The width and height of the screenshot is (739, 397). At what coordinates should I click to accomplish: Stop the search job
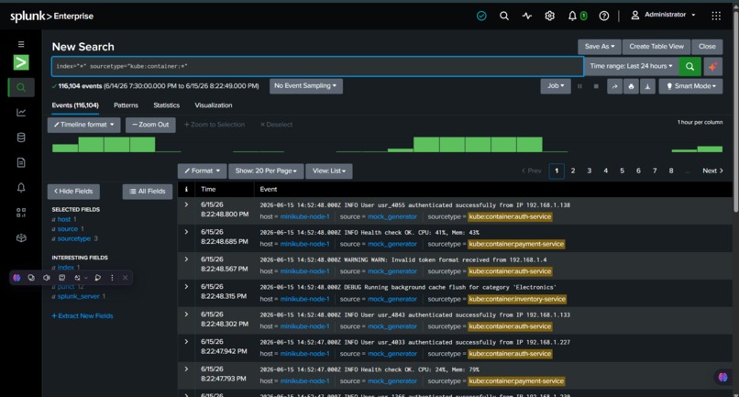[596, 86]
